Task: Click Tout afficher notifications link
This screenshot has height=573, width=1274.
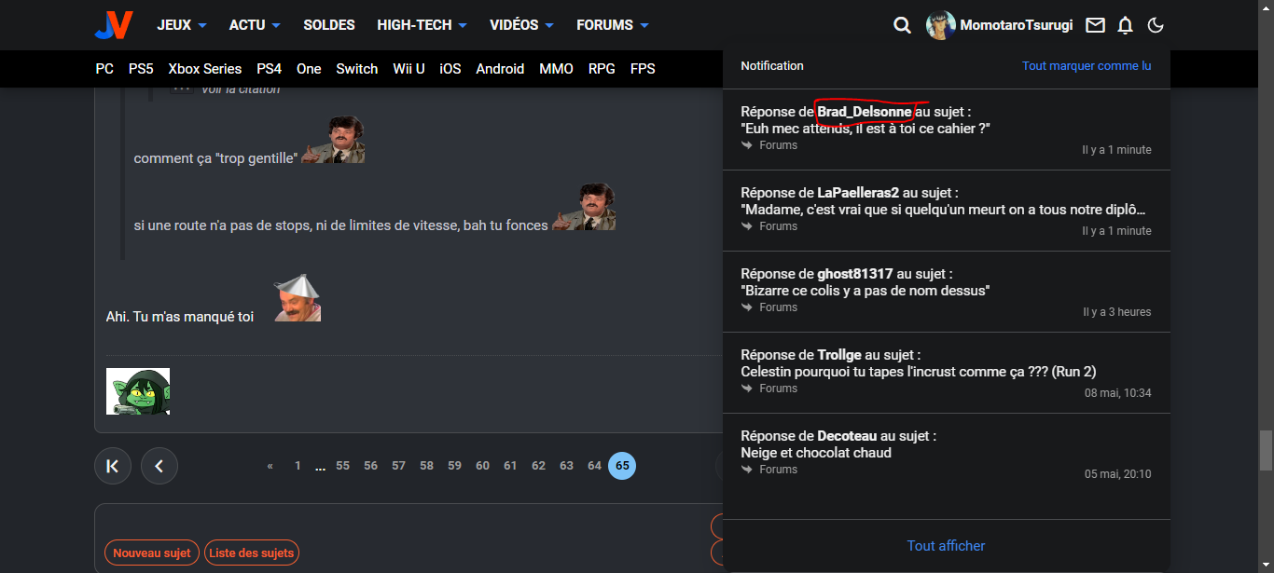Action: pos(946,546)
